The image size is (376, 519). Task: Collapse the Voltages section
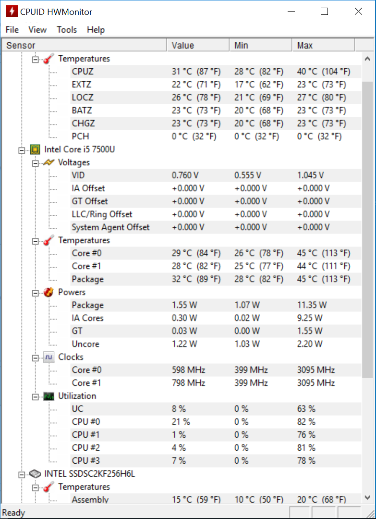[x=35, y=163]
